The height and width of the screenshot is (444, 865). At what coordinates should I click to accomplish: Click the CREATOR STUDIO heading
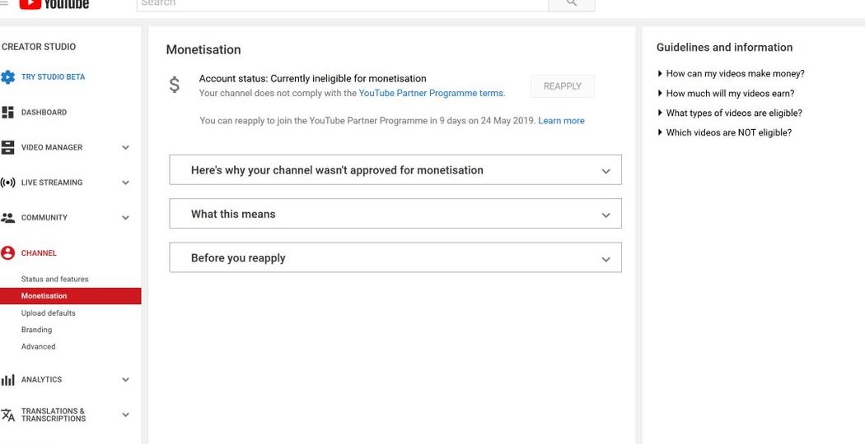click(x=39, y=47)
